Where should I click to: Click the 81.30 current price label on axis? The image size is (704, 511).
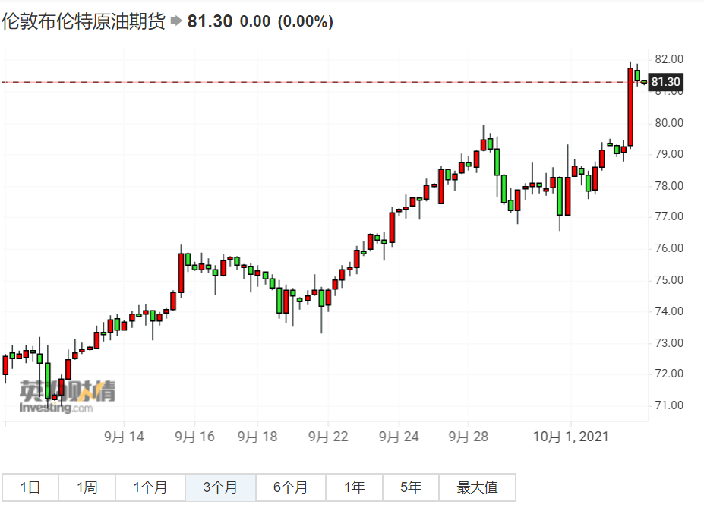pos(665,82)
